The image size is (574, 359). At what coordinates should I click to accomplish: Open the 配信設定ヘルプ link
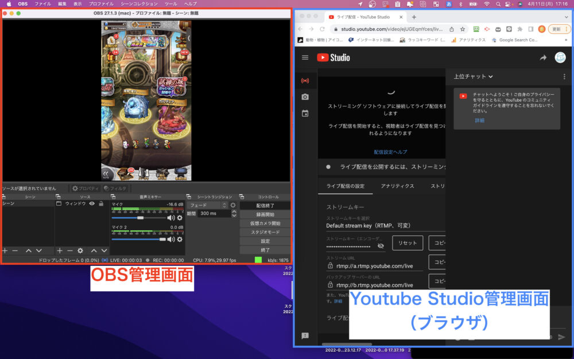coord(390,152)
